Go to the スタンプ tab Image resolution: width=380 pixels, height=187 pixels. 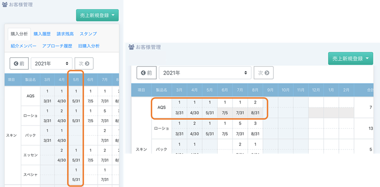88,34
